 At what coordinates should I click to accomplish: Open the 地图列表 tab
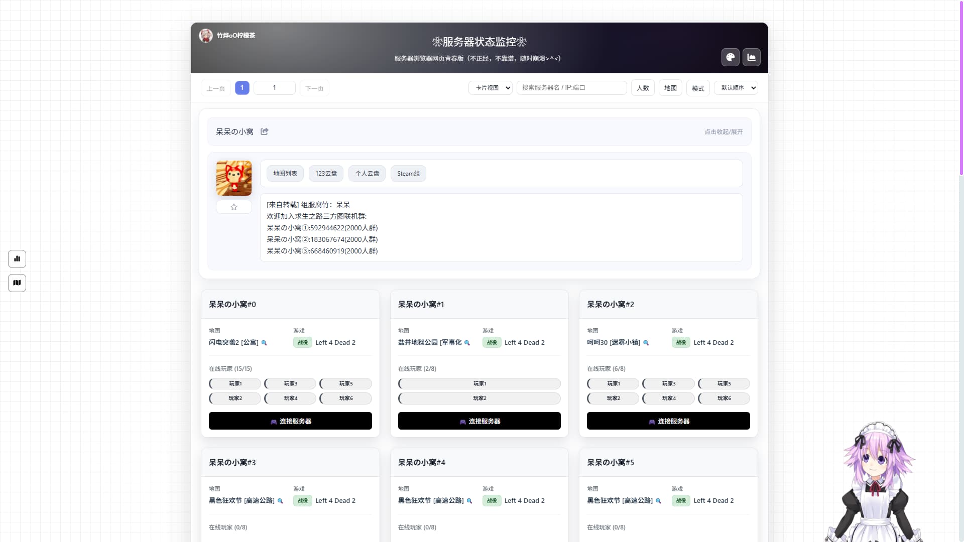click(284, 173)
